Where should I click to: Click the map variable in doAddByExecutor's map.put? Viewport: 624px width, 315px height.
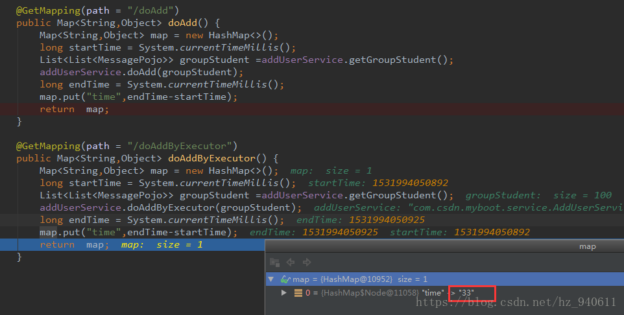48,232
